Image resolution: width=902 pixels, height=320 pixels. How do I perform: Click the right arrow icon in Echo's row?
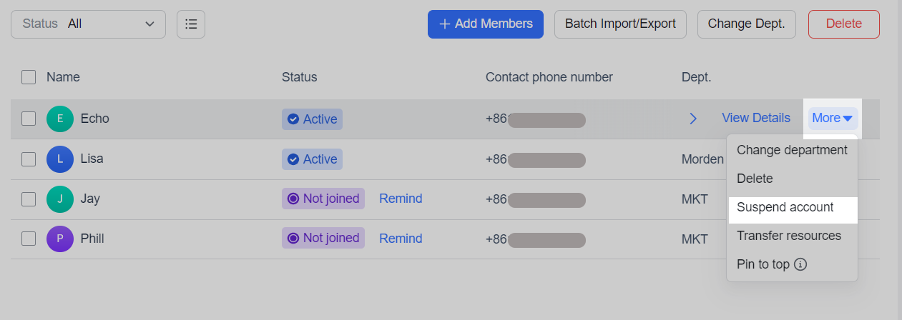(692, 119)
